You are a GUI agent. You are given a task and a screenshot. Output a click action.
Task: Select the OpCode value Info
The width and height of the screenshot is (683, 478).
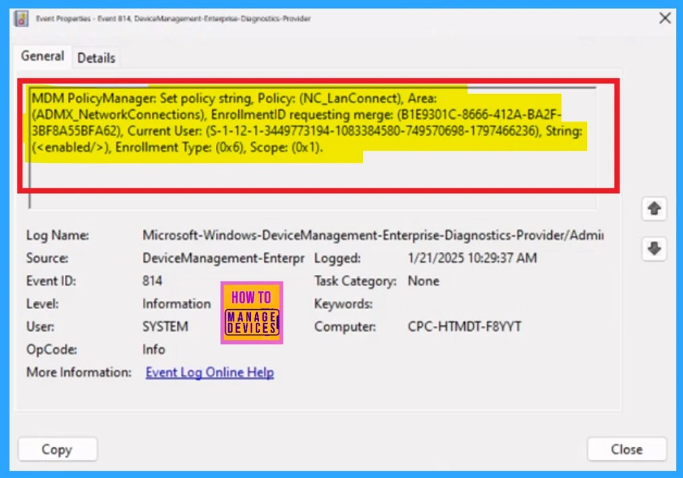click(153, 350)
